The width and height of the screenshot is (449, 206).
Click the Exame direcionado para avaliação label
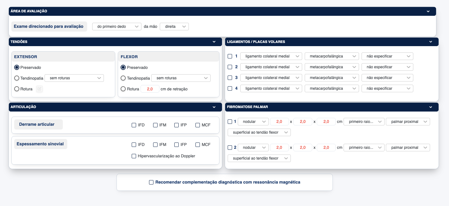[x=49, y=27]
